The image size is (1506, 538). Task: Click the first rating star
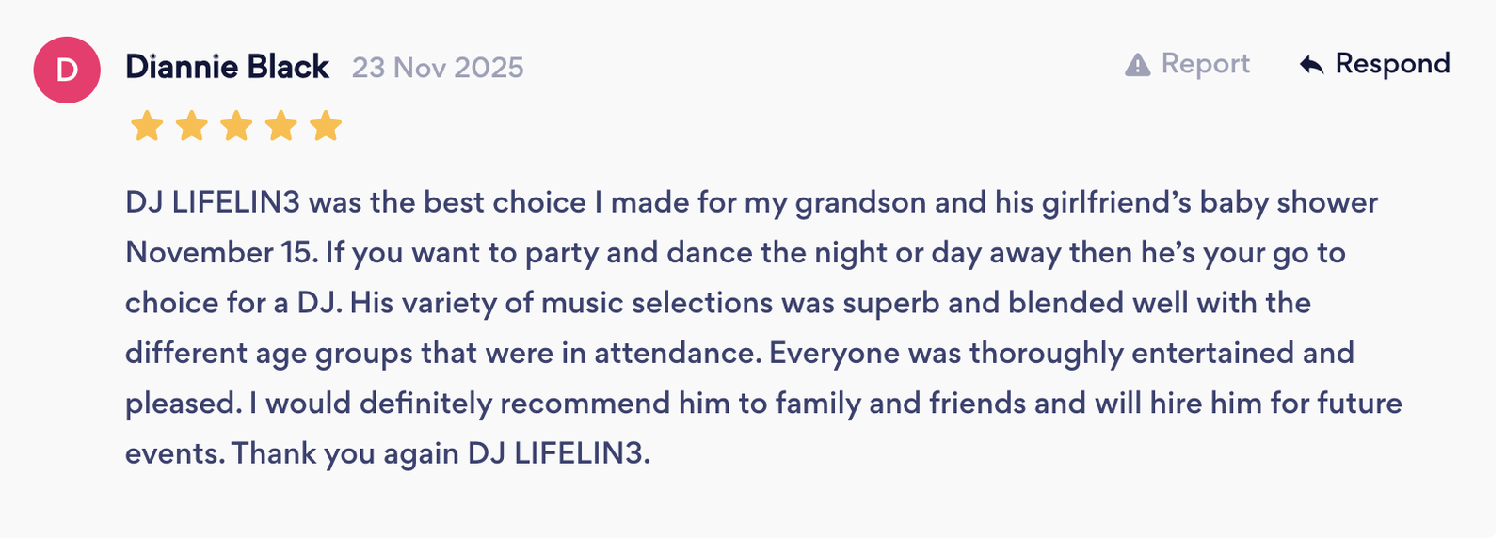pyautogui.click(x=147, y=126)
